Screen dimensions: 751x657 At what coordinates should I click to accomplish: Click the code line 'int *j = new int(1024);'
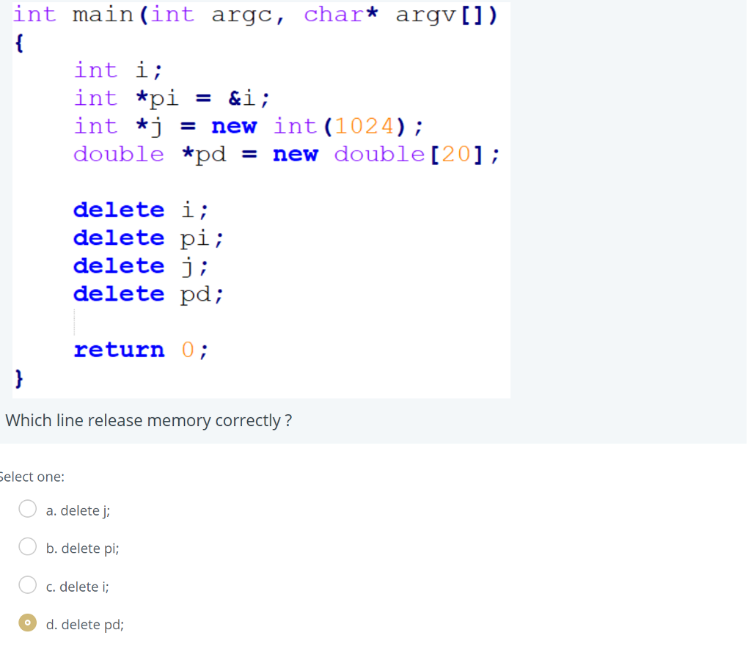tap(249, 126)
